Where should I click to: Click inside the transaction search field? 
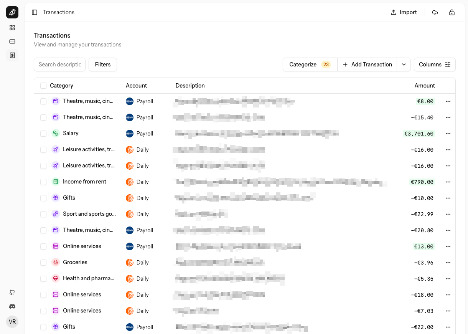click(x=59, y=64)
